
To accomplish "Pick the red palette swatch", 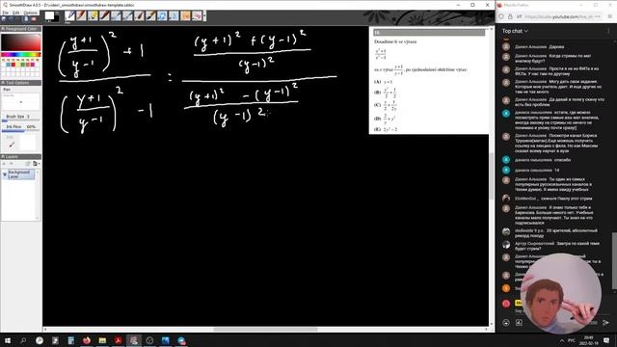I will tap(13, 65).
